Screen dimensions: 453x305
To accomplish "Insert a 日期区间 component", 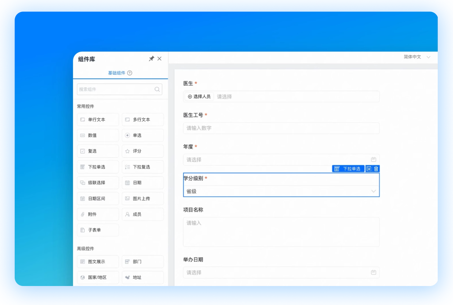I will (x=98, y=199).
